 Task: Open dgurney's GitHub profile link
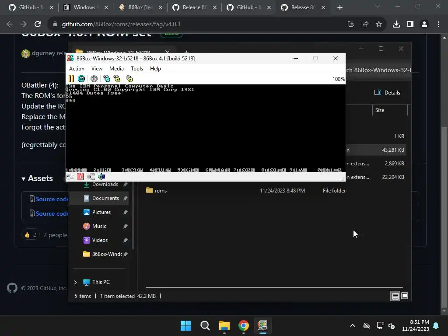pos(43,53)
